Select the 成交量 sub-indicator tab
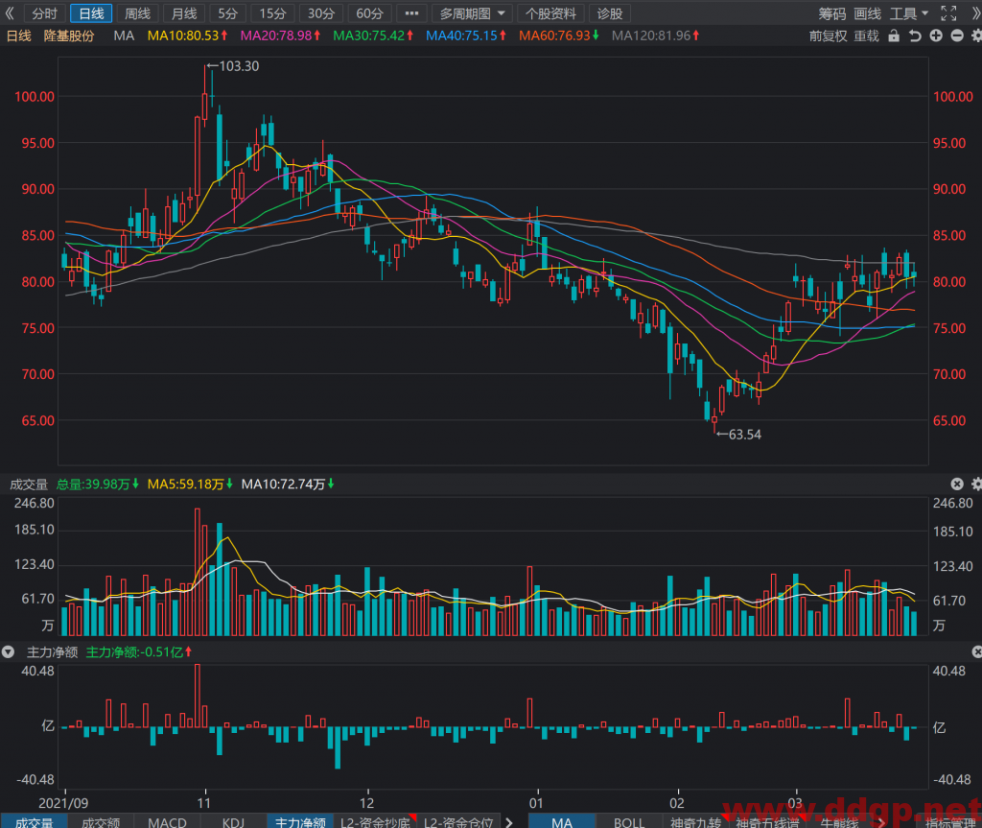982x828 pixels. (x=34, y=821)
